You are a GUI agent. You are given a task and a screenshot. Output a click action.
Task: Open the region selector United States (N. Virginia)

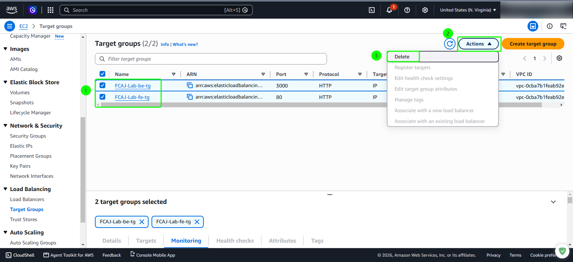(x=468, y=10)
